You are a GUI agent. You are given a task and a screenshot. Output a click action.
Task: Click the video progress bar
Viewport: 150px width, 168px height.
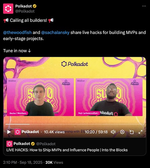[74, 124]
